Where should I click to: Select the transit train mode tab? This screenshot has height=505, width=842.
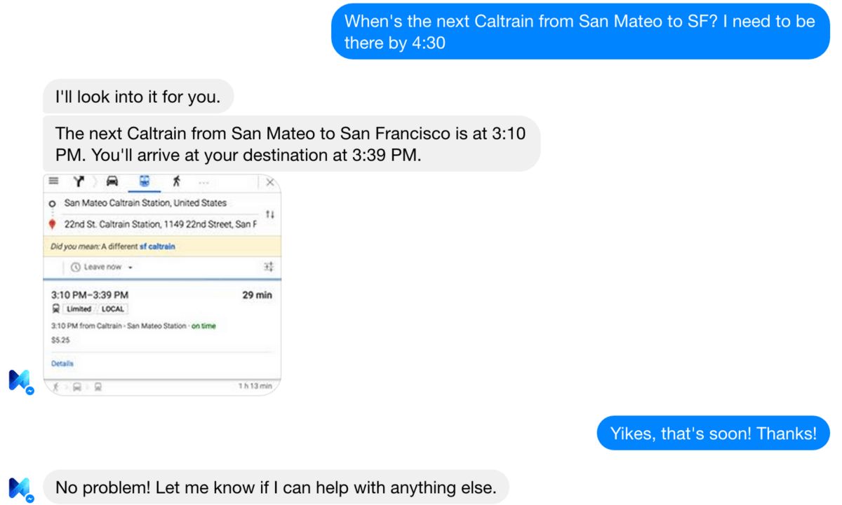[x=145, y=182]
